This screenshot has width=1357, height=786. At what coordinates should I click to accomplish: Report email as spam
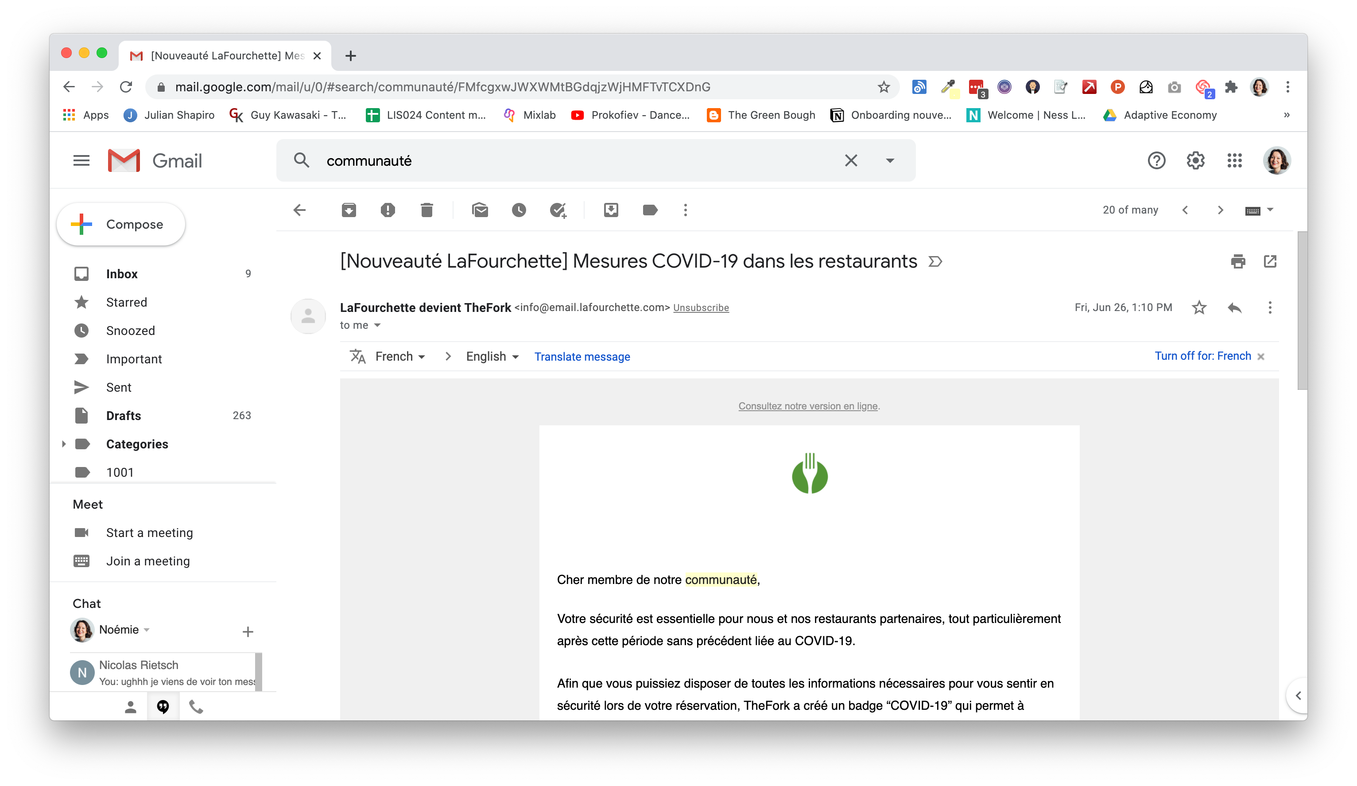[x=388, y=210]
